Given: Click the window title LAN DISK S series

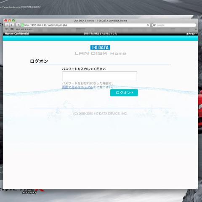Looking at the screenshot, I should 101,21.
